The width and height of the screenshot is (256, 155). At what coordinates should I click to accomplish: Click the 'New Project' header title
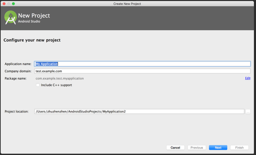pyautogui.click(x=34, y=16)
